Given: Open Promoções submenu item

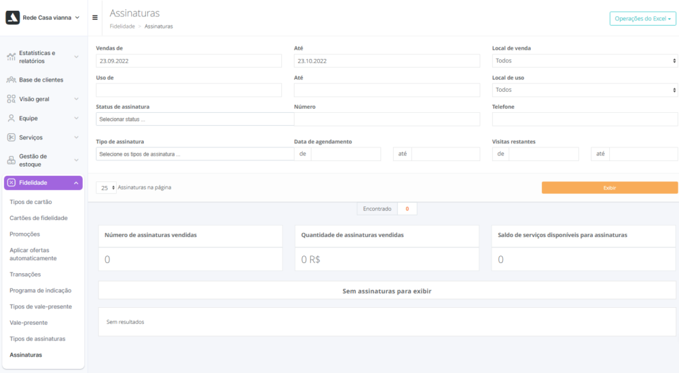Looking at the screenshot, I should click(24, 234).
